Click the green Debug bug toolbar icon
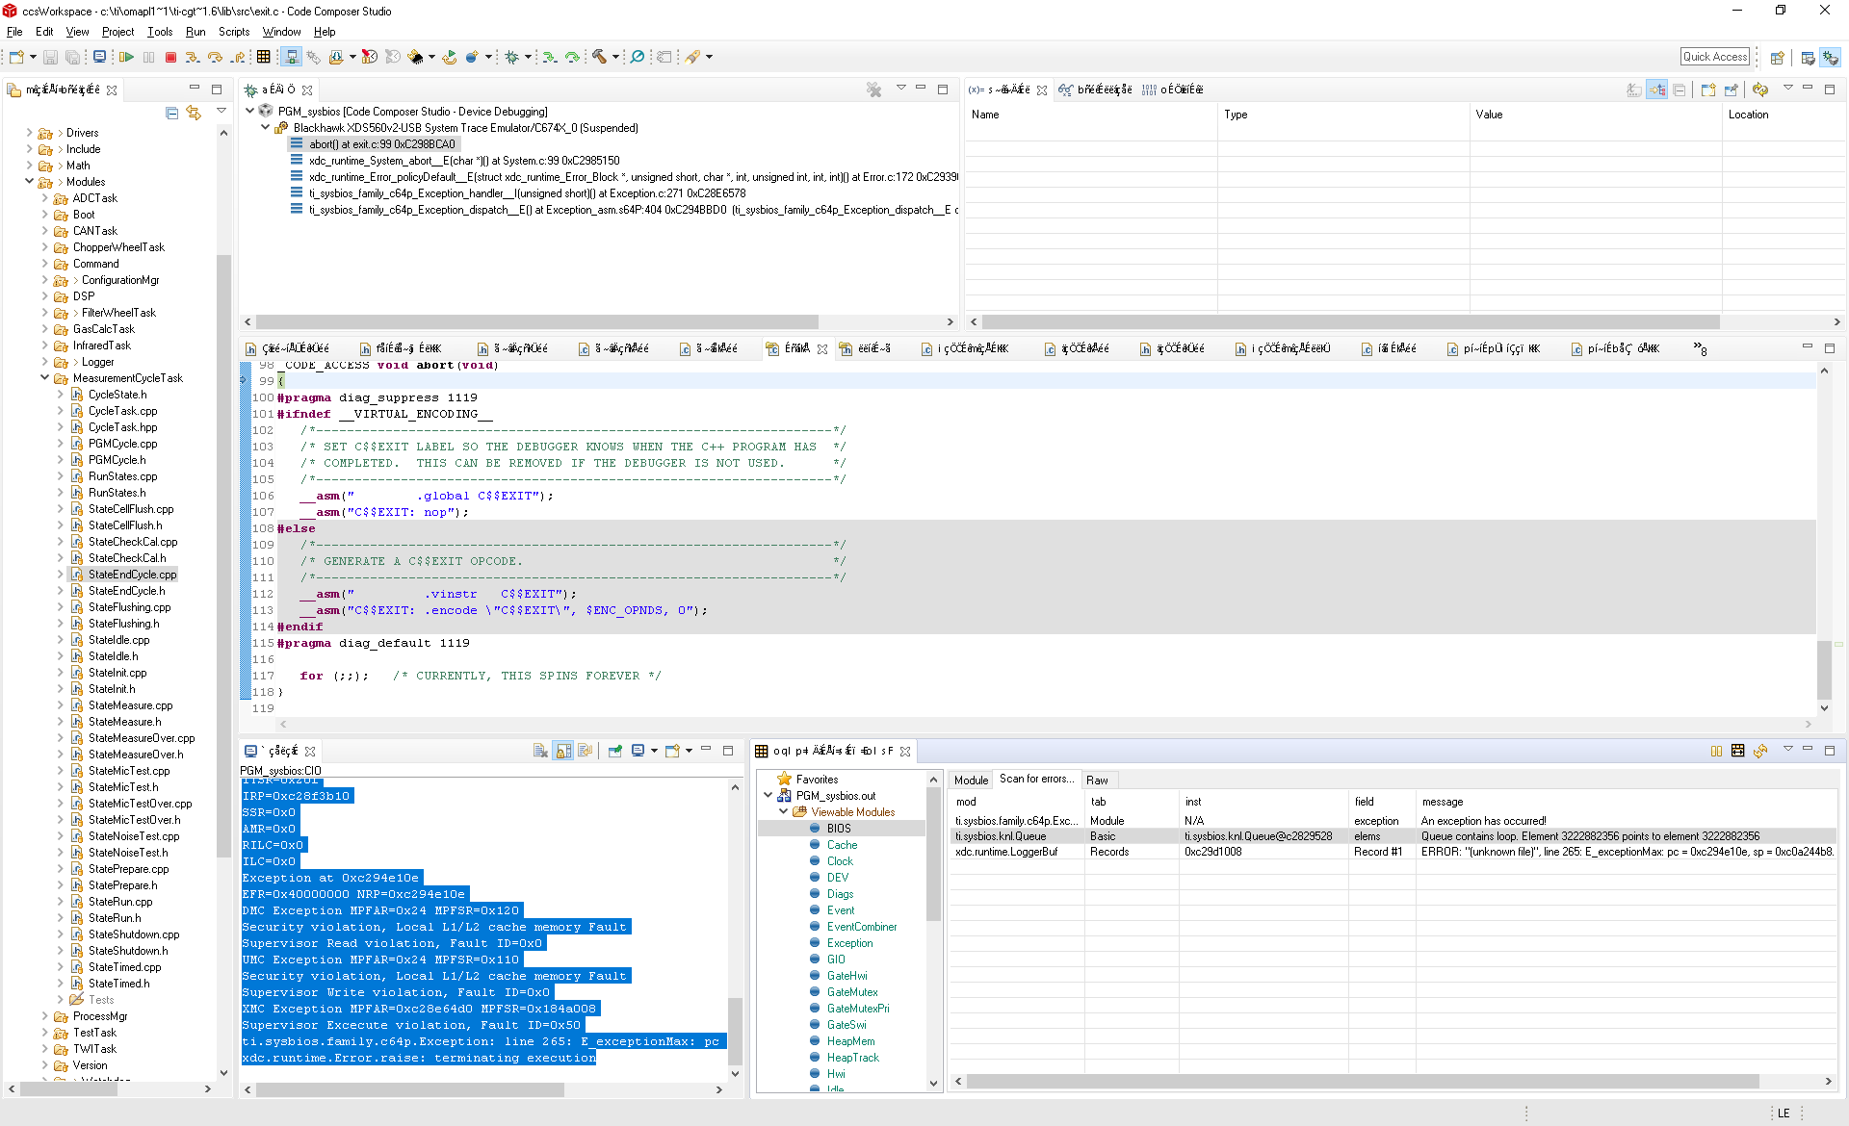This screenshot has width=1849, height=1126. click(x=511, y=58)
